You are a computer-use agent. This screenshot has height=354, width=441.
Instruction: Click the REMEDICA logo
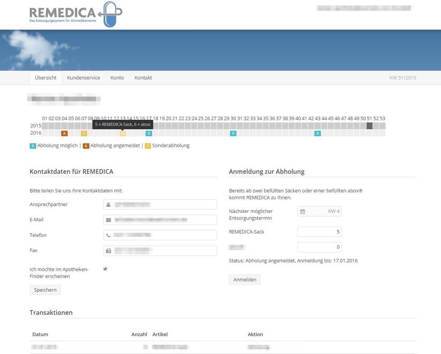click(76, 14)
